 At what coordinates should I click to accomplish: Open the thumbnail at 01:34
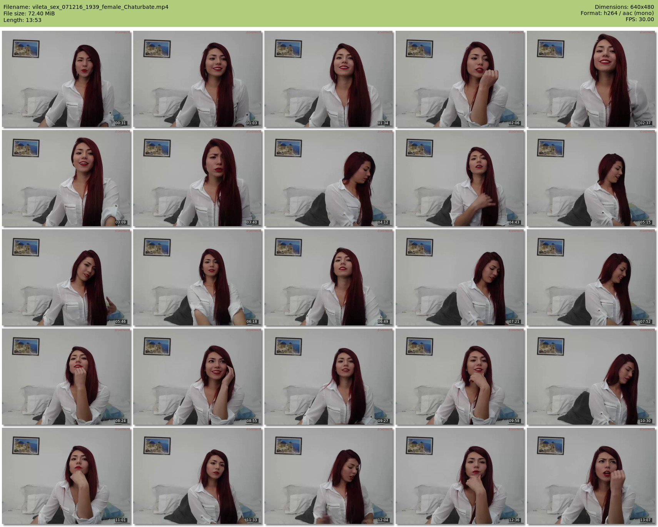329,79
